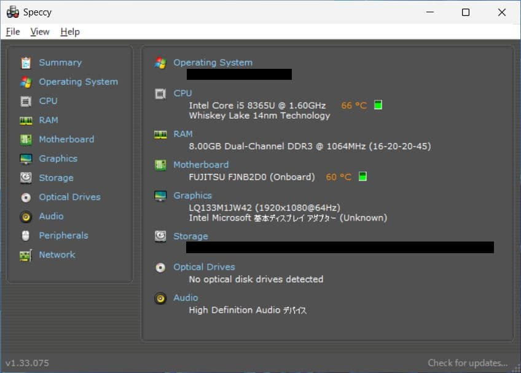The image size is (521, 373).
Task: Click the Motherboard heading link in summary
Action: pyautogui.click(x=201, y=165)
